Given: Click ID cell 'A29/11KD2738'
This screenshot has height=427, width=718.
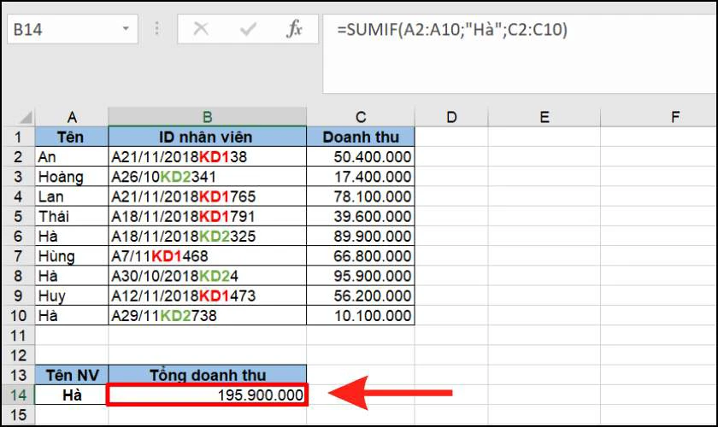Looking at the screenshot, I should coord(208,315).
